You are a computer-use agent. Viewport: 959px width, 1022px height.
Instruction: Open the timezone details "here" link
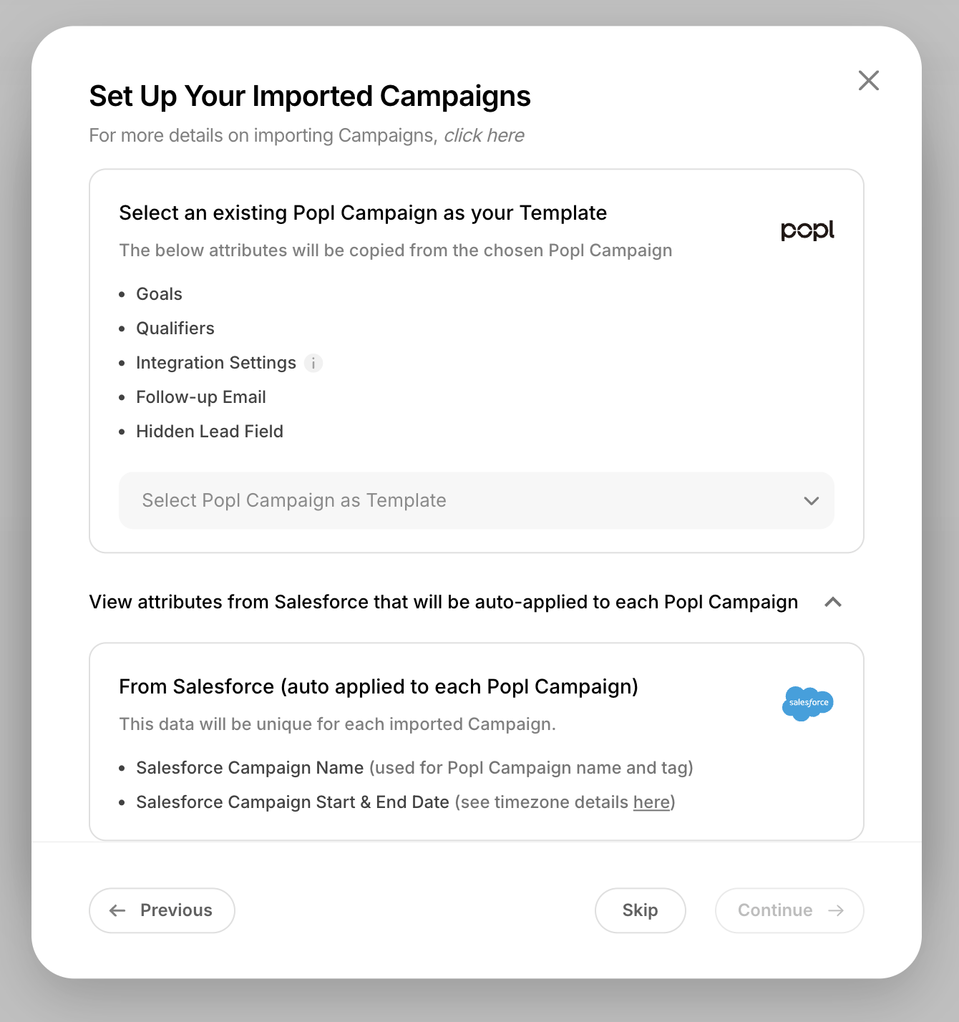[651, 802]
